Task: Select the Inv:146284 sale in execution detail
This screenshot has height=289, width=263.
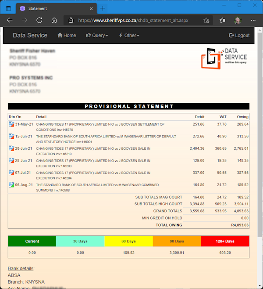Action: [x=93, y=175]
